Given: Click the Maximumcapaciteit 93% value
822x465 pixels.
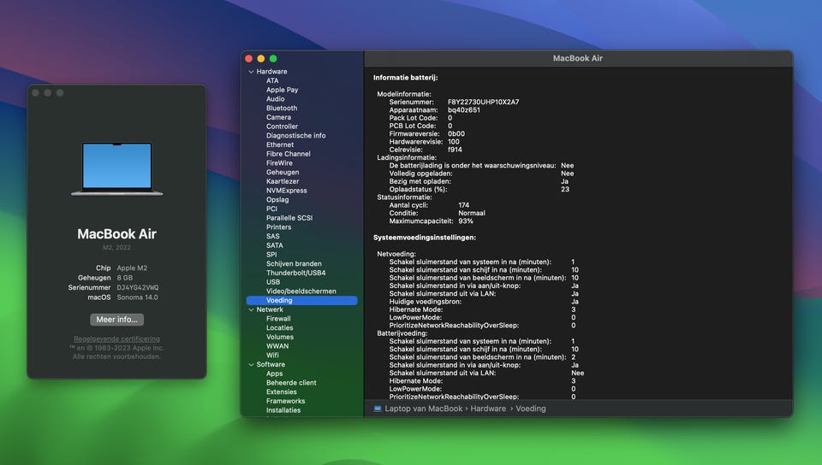Looking at the screenshot, I should (466, 221).
